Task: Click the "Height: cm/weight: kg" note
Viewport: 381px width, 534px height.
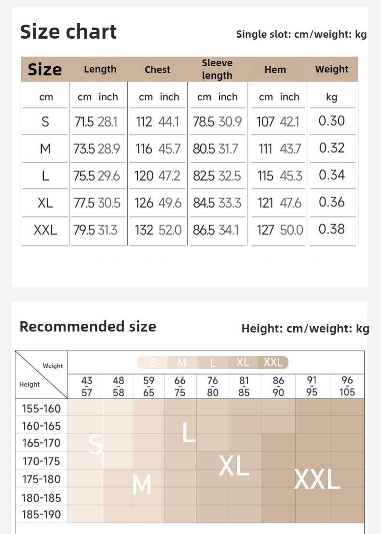Action: click(x=305, y=329)
